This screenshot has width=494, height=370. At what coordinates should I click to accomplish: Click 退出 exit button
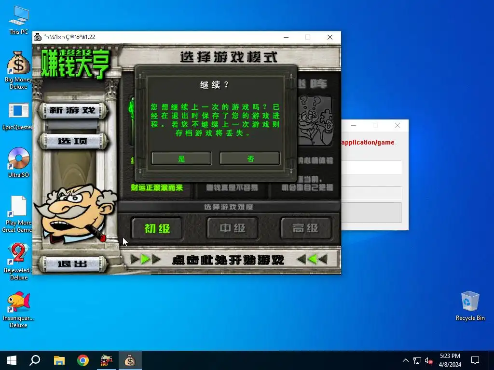point(72,264)
